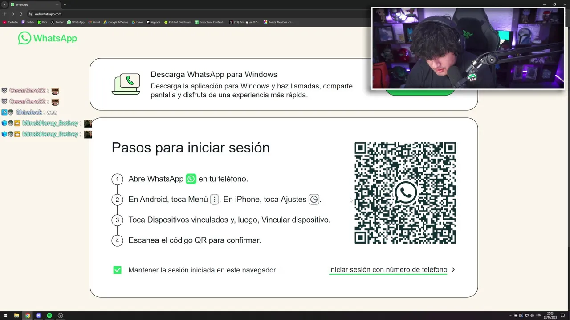Open the Twitch bookmark
This screenshot has height=320, width=570.
coord(28,22)
